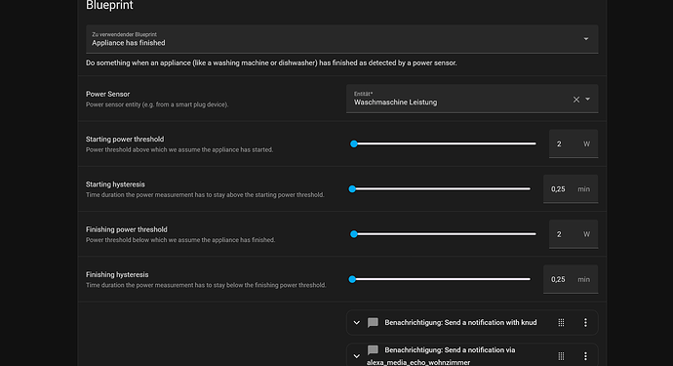This screenshot has width=673, height=366.
Task: Select the 'Appliance has finished' blueprint field
Action: click(341, 39)
